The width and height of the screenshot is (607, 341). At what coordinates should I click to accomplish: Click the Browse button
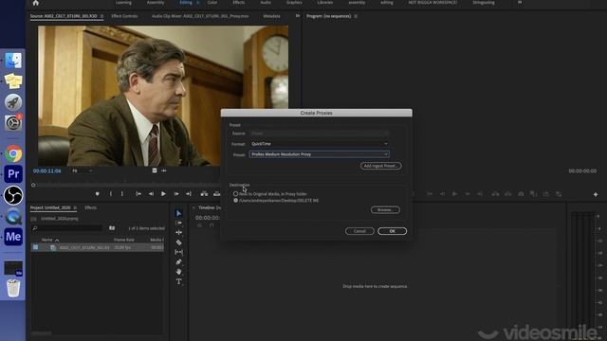(x=385, y=210)
